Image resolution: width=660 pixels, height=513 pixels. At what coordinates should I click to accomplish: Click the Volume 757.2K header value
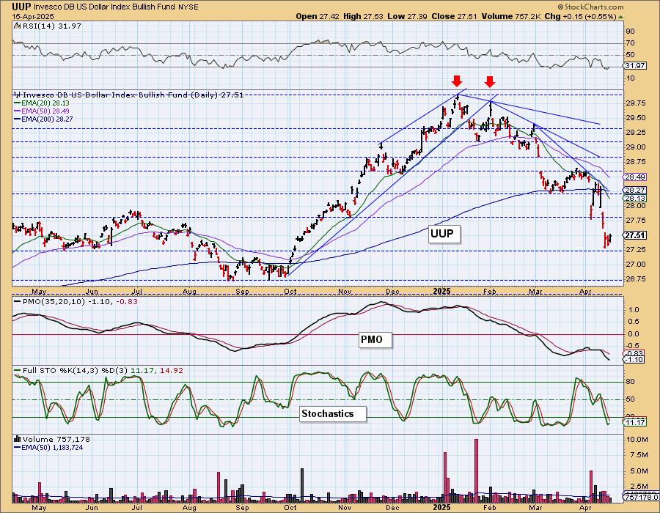tap(511, 16)
